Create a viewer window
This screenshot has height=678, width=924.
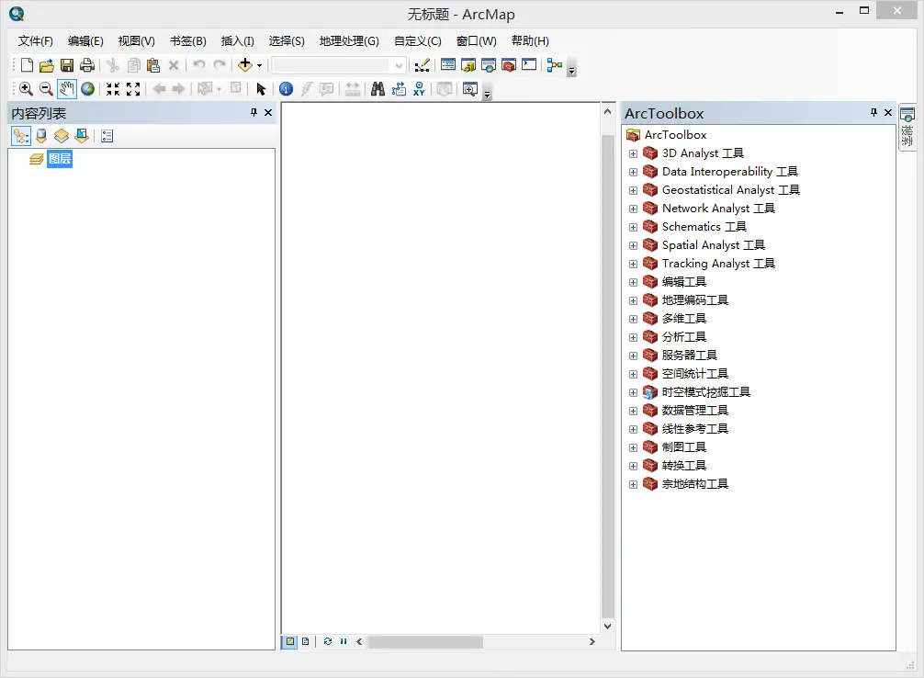coord(469,89)
